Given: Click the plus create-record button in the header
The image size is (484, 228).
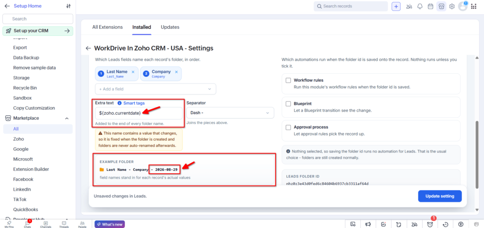Looking at the screenshot, I should click(396, 7).
